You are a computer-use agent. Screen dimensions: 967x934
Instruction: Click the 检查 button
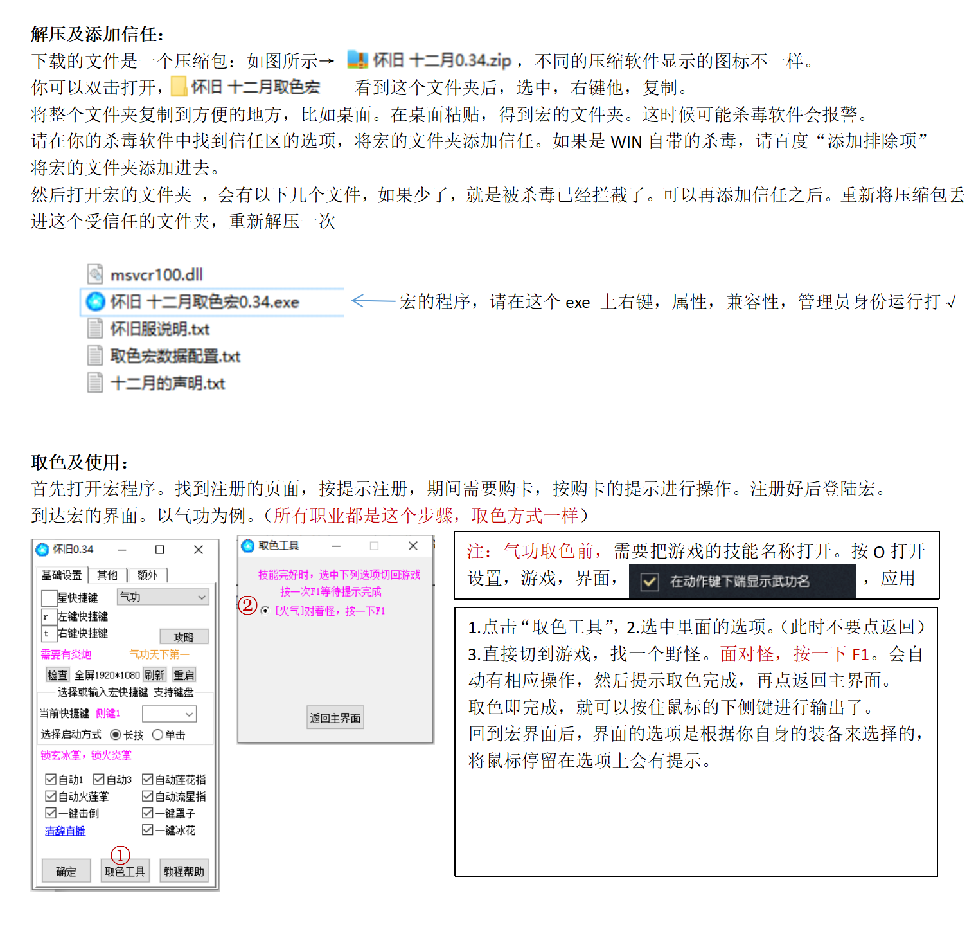coord(57,675)
